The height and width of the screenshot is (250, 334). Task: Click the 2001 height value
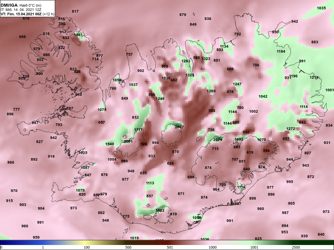coord(128,141)
